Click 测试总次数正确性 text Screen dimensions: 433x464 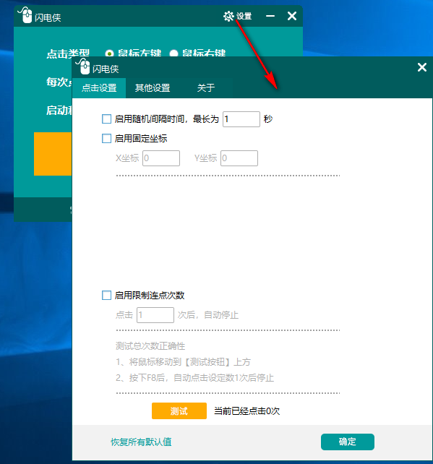[x=150, y=346]
